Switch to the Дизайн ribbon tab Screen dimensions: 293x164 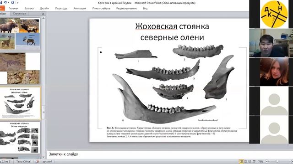click(44, 8)
